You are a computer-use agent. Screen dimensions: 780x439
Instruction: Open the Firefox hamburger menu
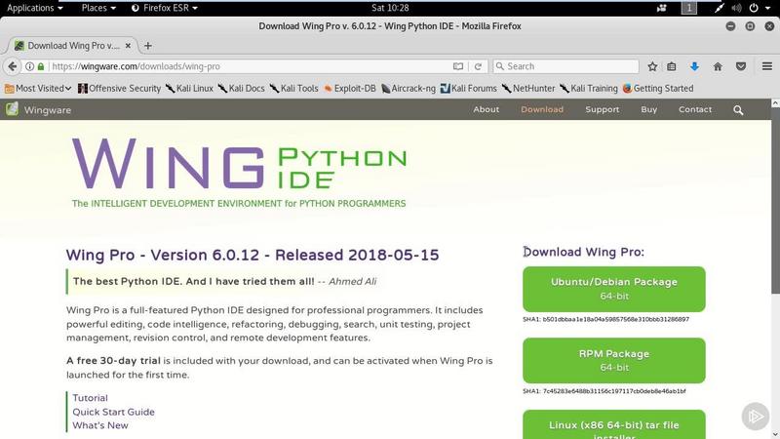coord(767,66)
